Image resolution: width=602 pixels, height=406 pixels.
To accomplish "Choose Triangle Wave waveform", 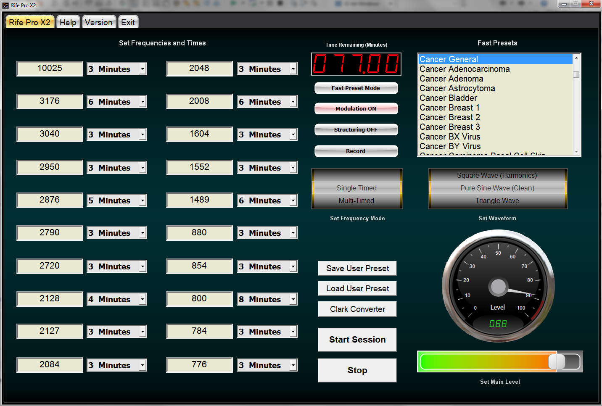I will [x=497, y=200].
